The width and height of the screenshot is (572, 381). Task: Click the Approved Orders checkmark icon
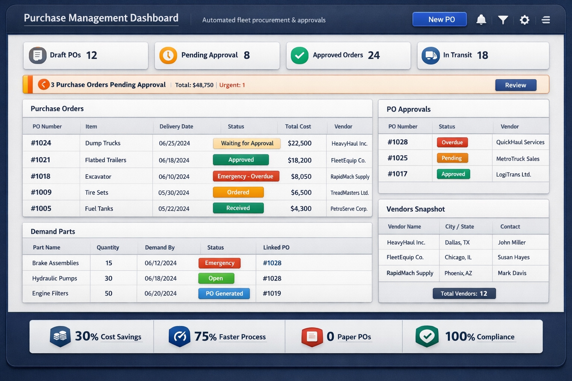[x=299, y=55]
